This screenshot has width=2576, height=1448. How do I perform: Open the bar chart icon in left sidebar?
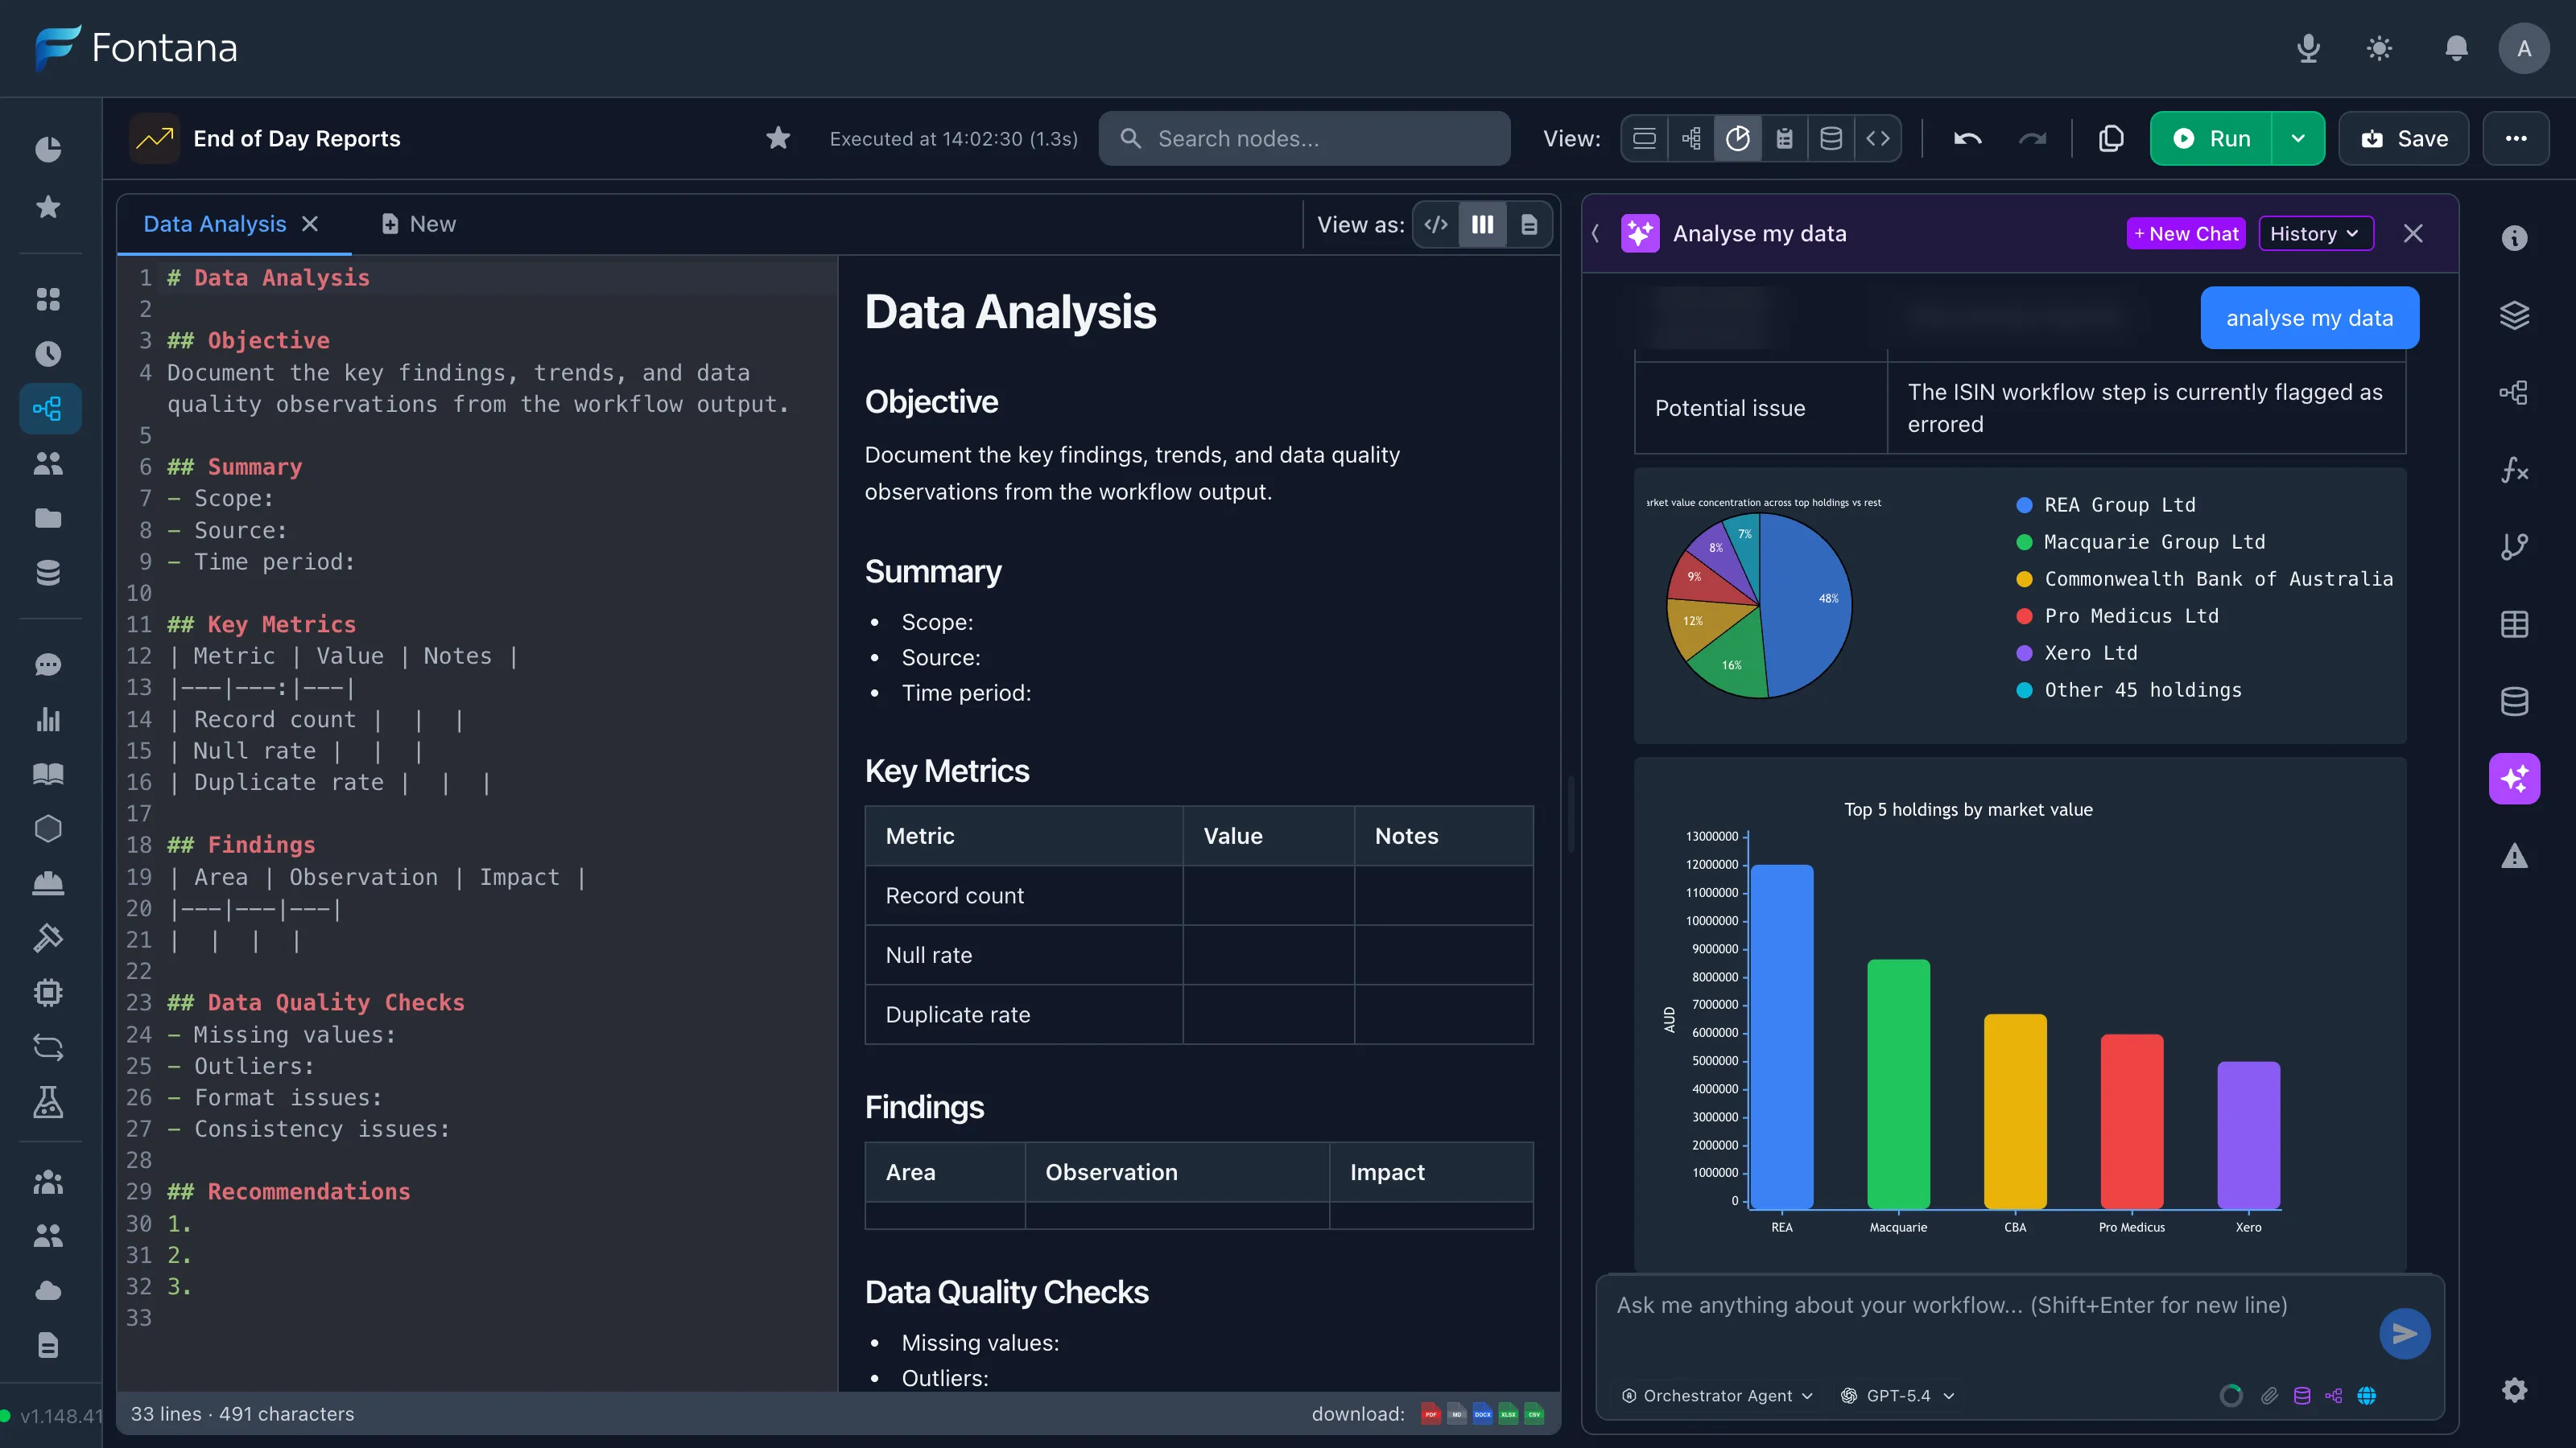pos(48,719)
